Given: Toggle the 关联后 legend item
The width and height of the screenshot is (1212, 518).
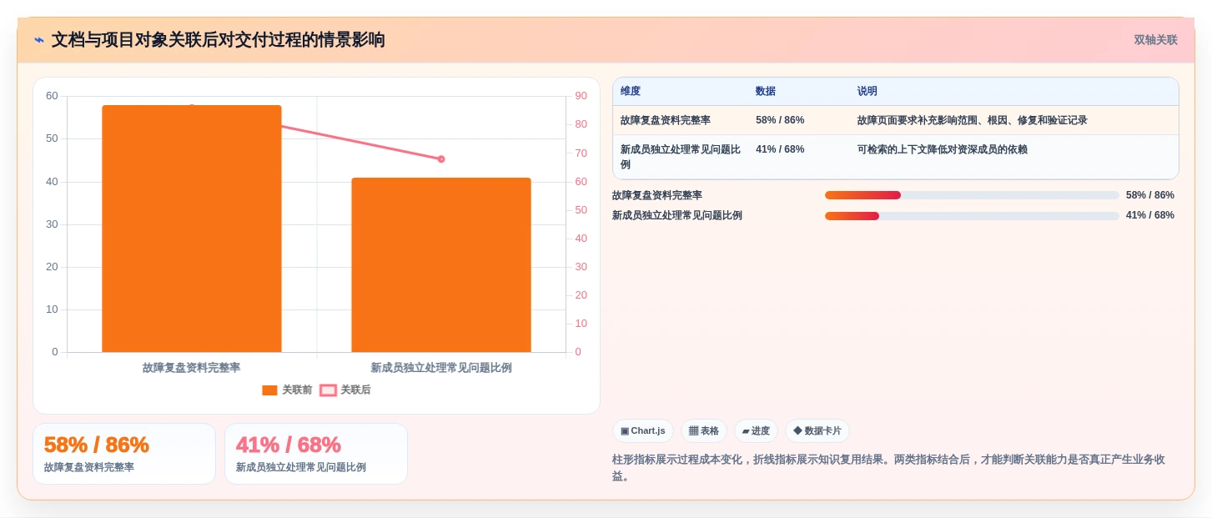Looking at the screenshot, I should pyautogui.click(x=345, y=390).
